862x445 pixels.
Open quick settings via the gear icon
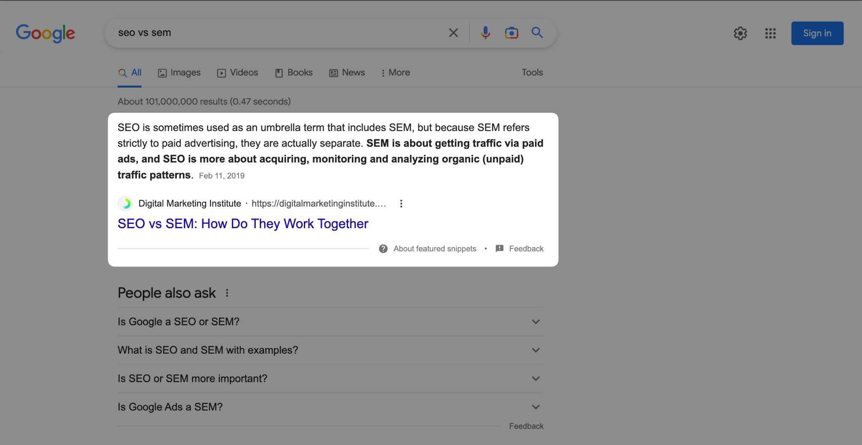tap(741, 34)
